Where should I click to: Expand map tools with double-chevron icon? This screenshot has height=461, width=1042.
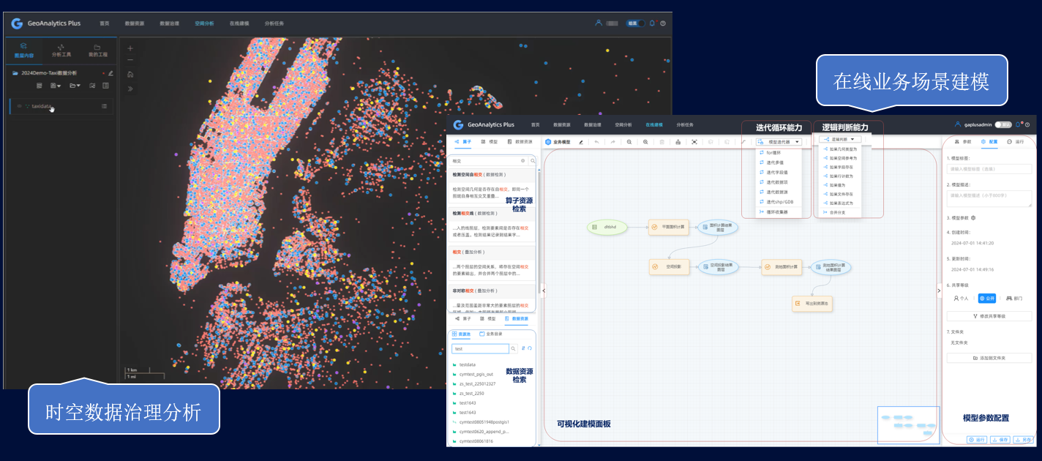[x=130, y=89]
